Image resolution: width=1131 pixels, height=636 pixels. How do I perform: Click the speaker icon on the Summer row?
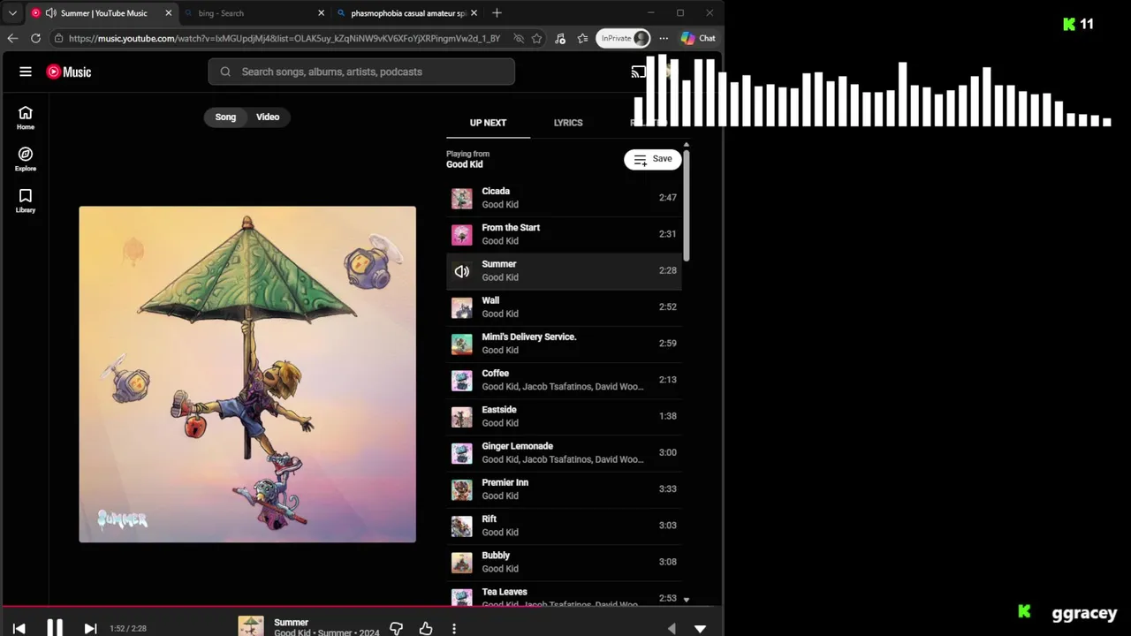462,271
